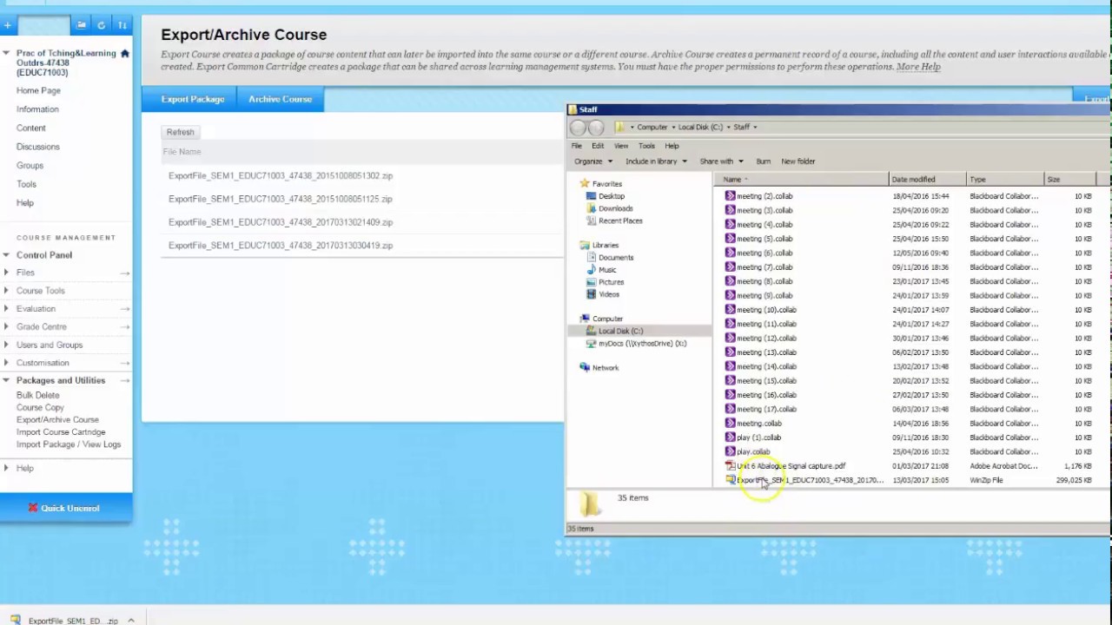Viewport: 1112px width, 625px height.
Task: Click New folder in Explorer toolbar
Action: coord(798,161)
